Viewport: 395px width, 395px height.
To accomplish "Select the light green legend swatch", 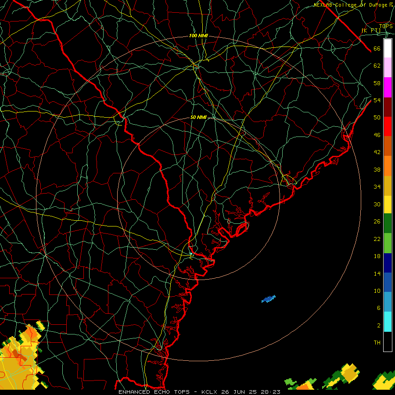I will click(388, 243).
